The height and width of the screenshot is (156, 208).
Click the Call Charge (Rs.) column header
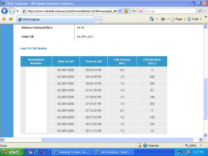tap(122, 61)
